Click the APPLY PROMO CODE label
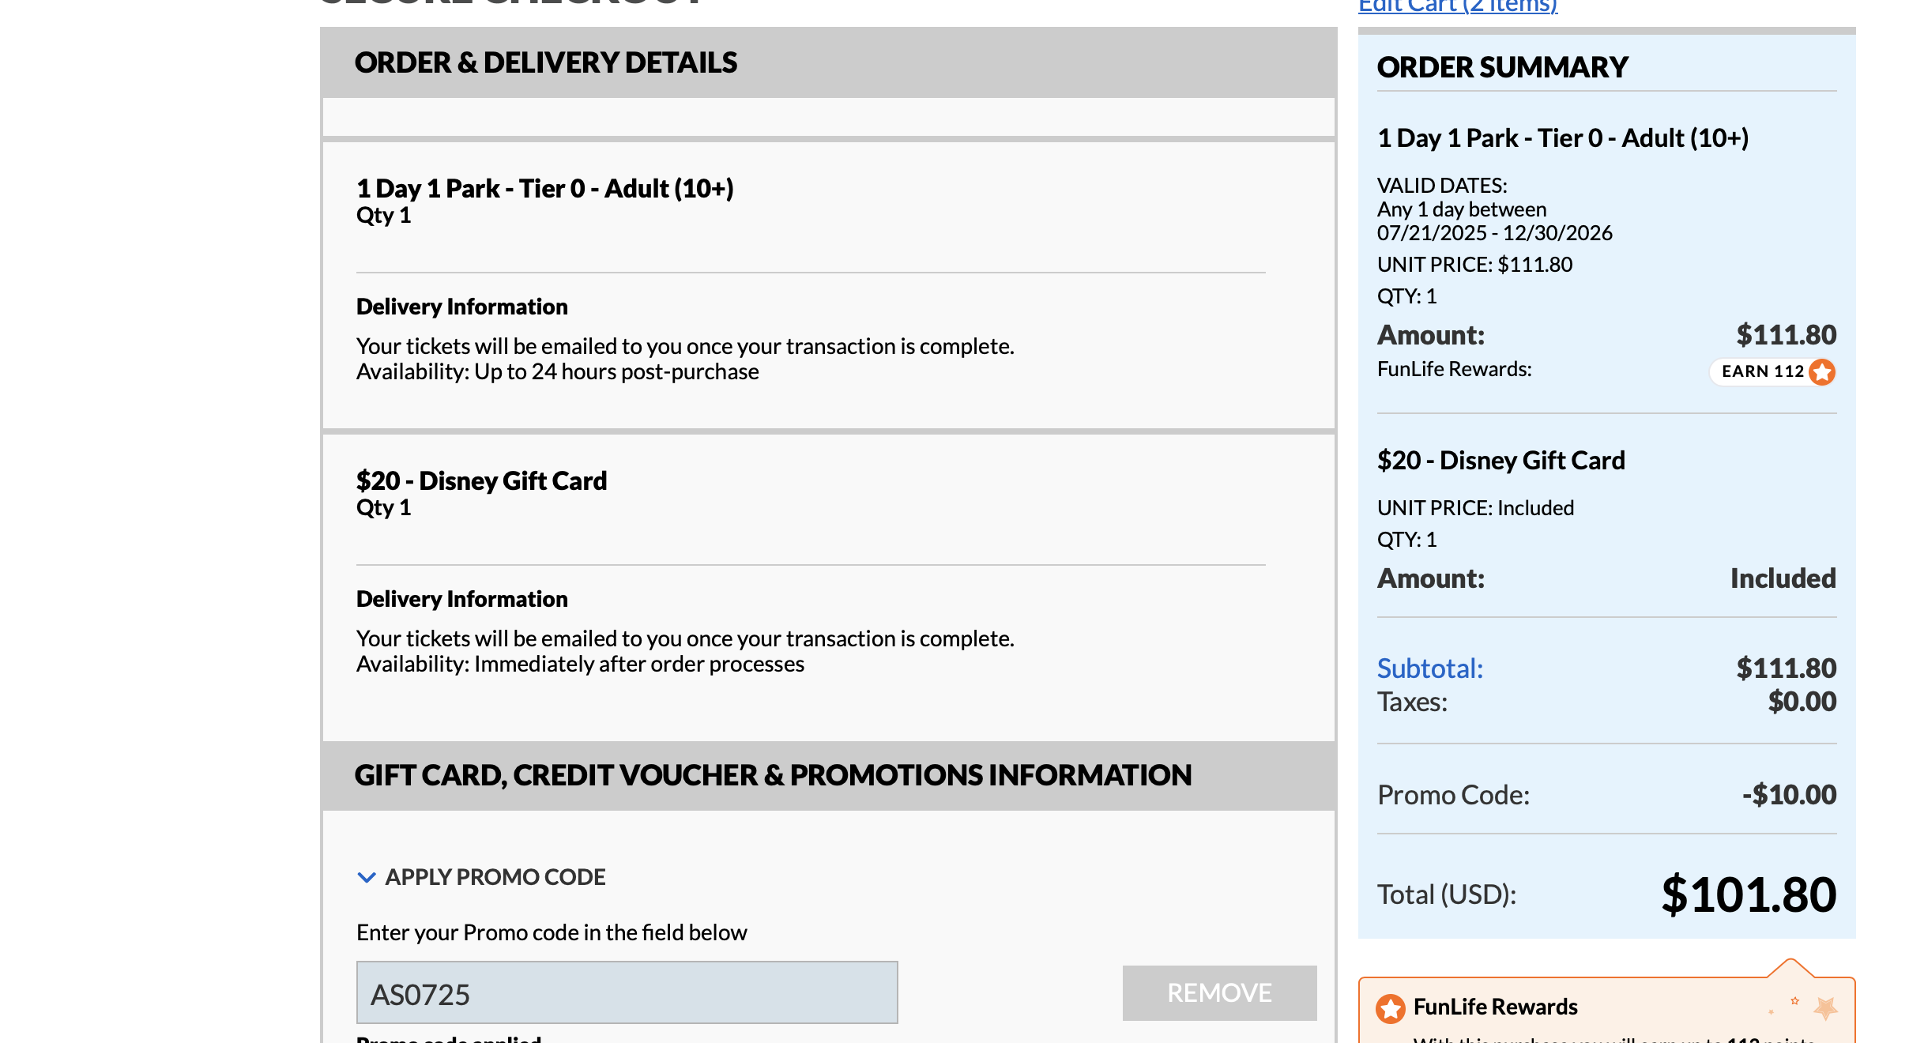1909x1043 pixels. tap(495, 877)
